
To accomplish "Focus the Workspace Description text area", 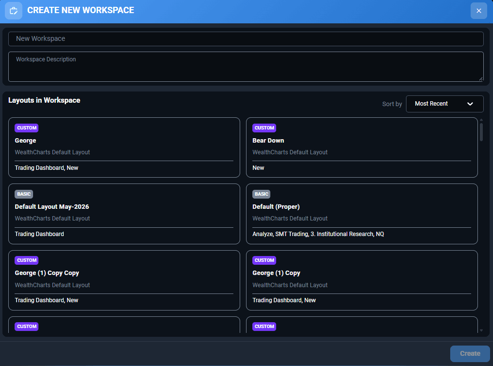I will coord(246,67).
